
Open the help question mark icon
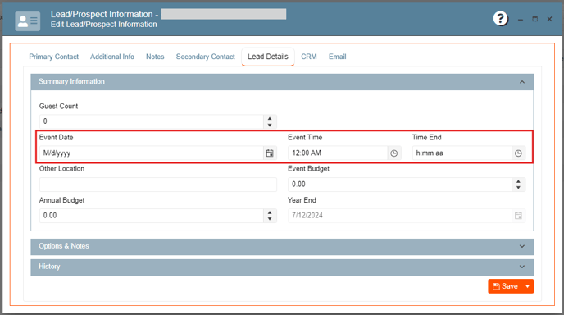(500, 18)
